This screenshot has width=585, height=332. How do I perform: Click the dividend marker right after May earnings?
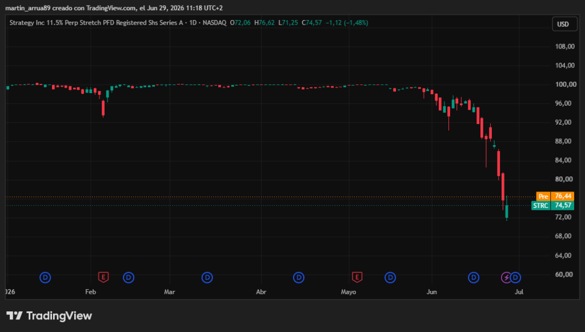(x=390, y=278)
